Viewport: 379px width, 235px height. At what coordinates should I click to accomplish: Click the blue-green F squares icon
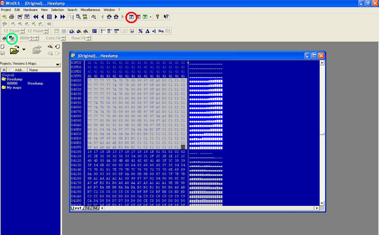pos(12,38)
